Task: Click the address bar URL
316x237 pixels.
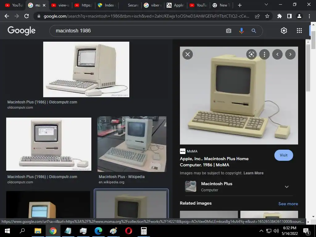Action: coord(146,16)
